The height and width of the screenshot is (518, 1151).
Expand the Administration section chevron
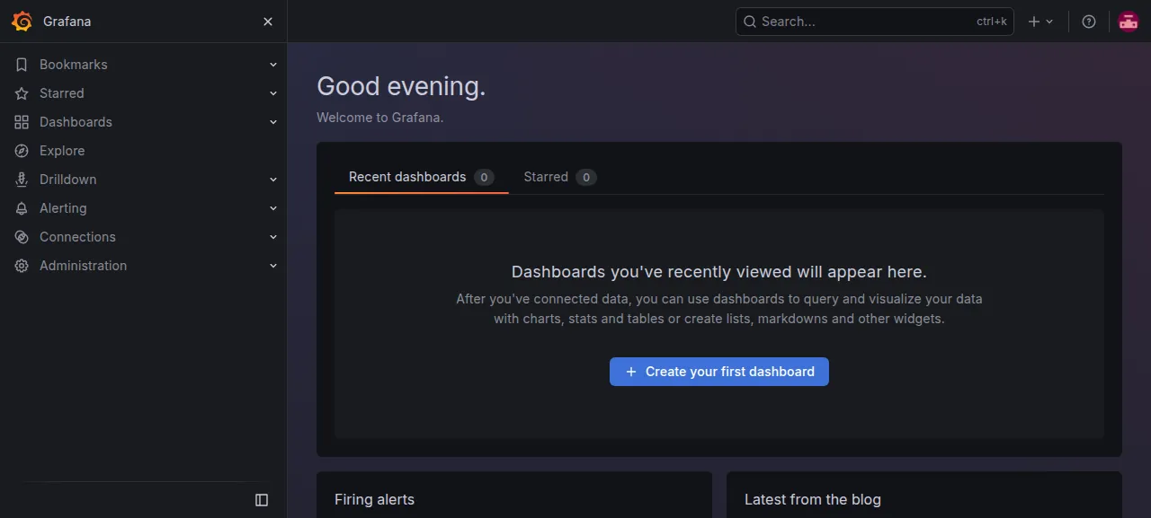[273, 266]
